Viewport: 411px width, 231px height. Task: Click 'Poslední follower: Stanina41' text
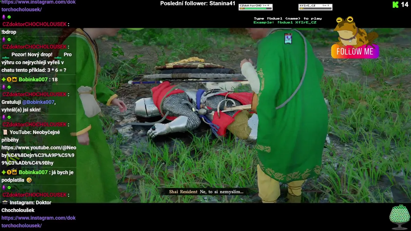tap(198, 4)
